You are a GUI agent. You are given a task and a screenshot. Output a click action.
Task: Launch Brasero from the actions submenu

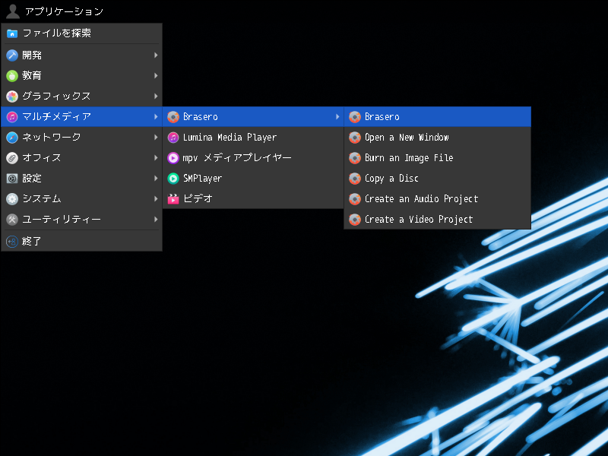click(438, 117)
